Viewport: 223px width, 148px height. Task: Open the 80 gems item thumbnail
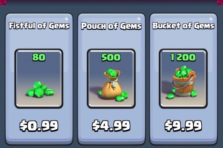[39, 78]
